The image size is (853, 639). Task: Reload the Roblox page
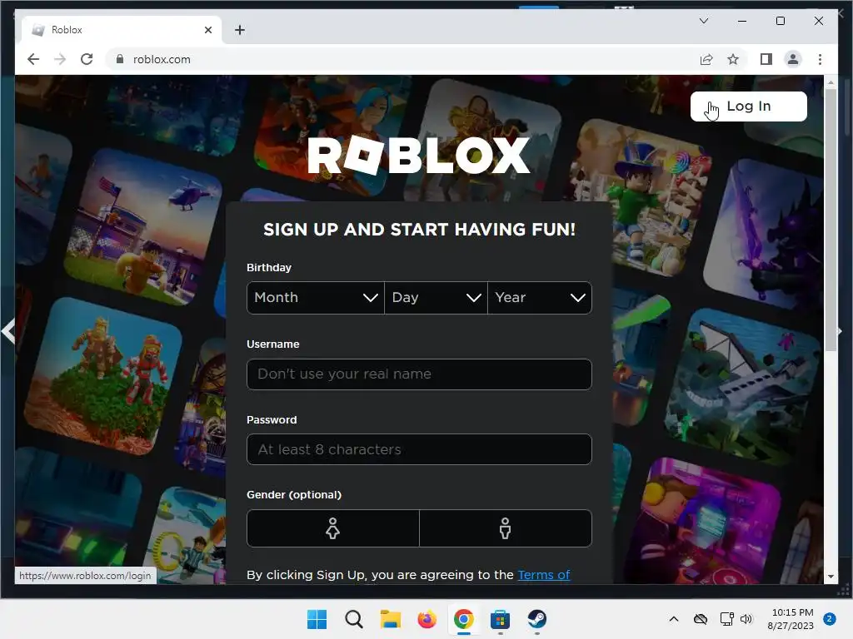87,59
